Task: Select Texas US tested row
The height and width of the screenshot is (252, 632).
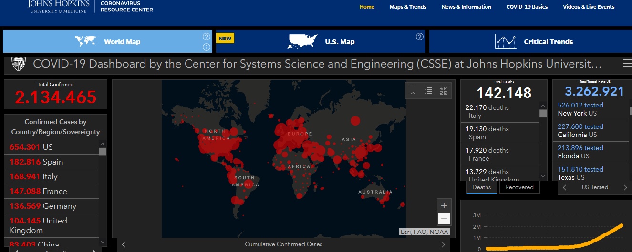Action: [x=591, y=173]
